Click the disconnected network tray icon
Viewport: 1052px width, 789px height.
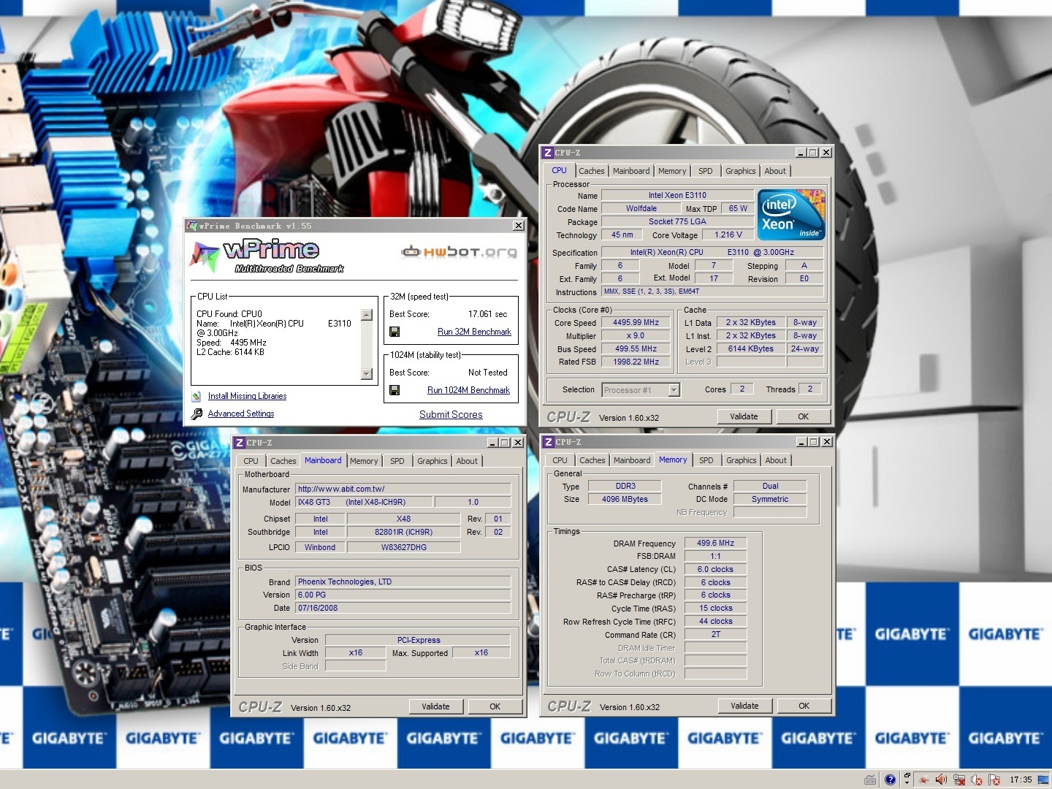[959, 780]
